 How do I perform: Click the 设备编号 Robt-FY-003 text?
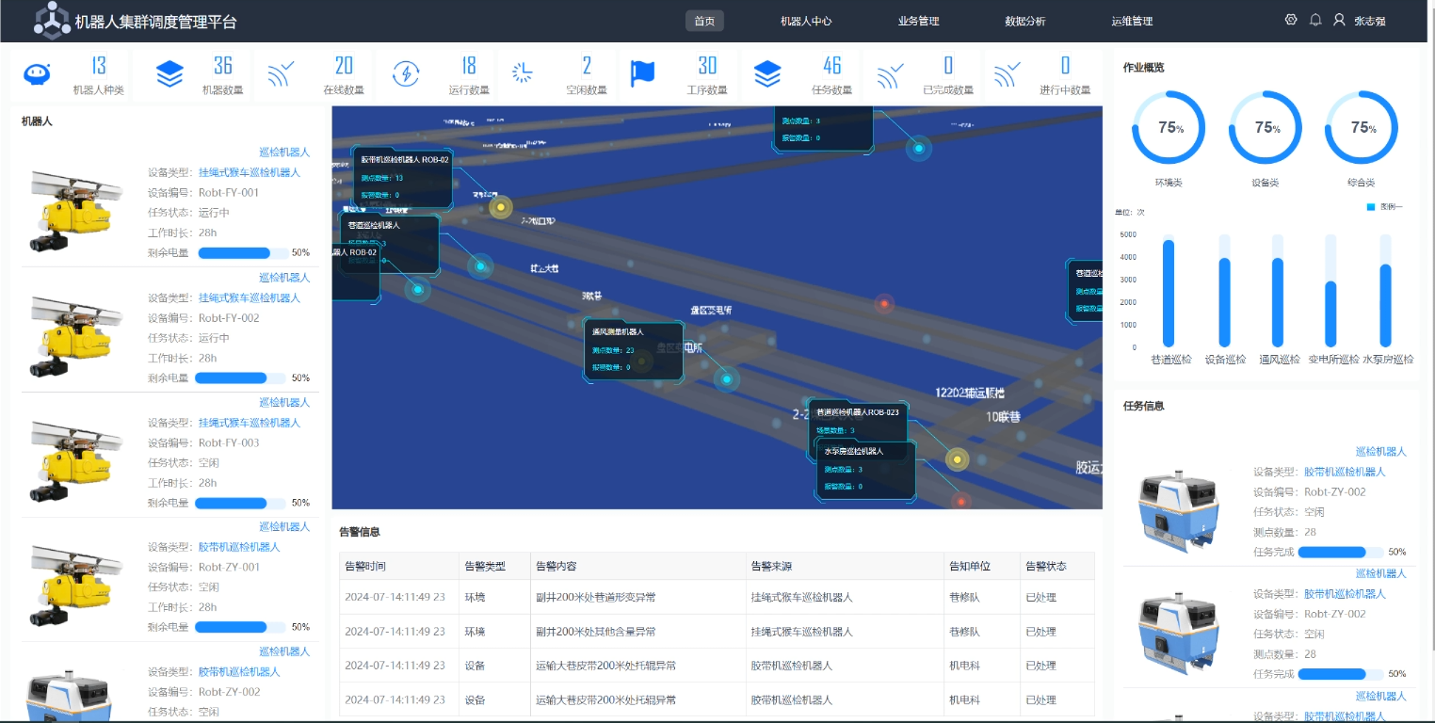[x=203, y=442]
